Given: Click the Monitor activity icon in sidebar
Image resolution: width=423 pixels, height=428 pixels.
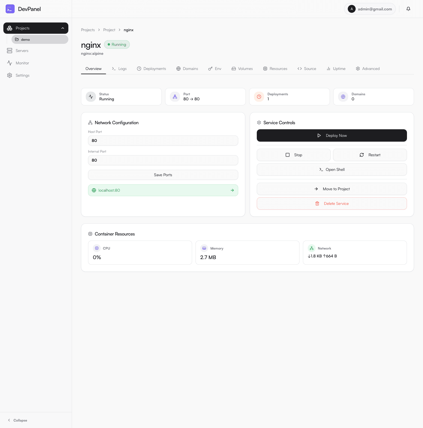Looking at the screenshot, I should (x=10, y=63).
